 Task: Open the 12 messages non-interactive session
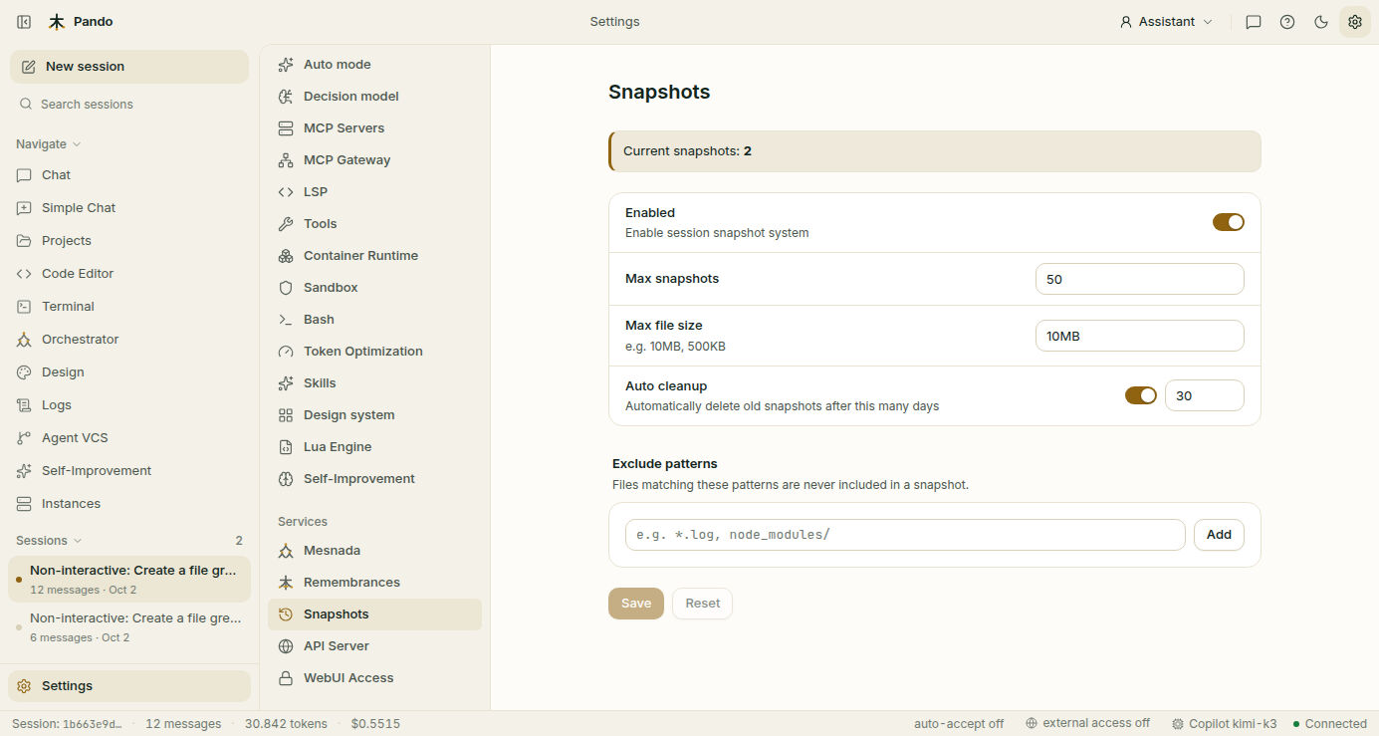129,580
